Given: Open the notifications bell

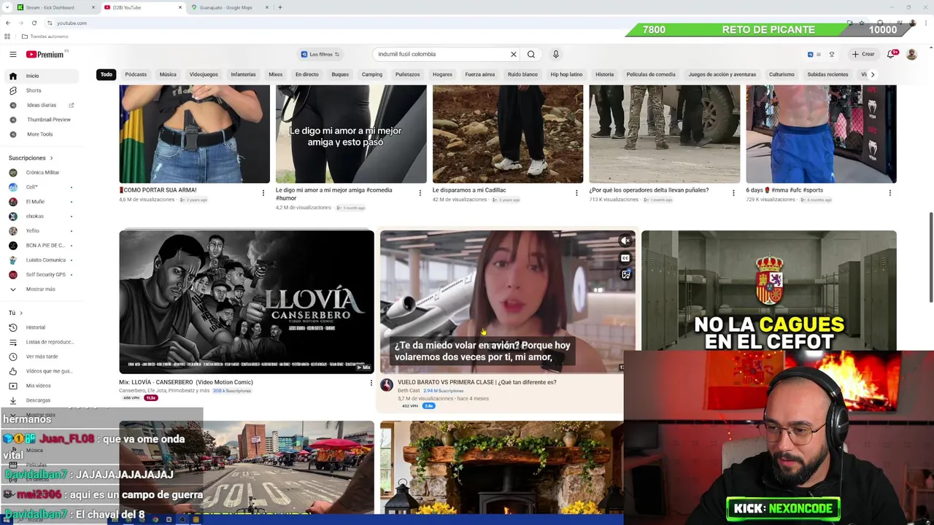Looking at the screenshot, I should click(891, 54).
